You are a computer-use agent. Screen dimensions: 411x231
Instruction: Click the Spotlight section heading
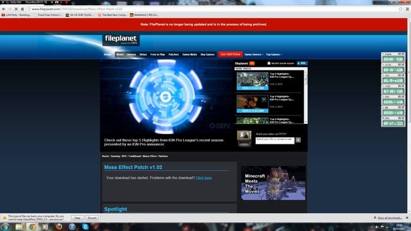(x=116, y=209)
